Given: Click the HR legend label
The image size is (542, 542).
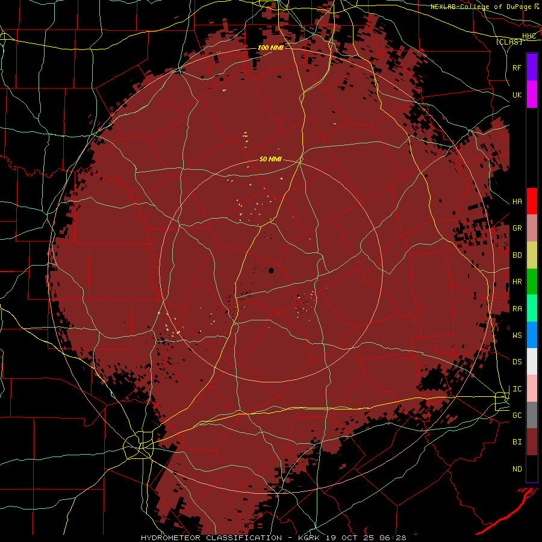Looking at the screenshot, I should (x=517, y=282).
